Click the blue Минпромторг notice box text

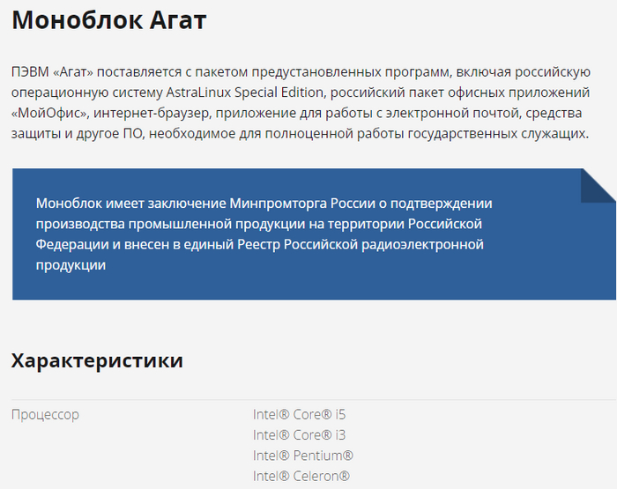point(264,234)
